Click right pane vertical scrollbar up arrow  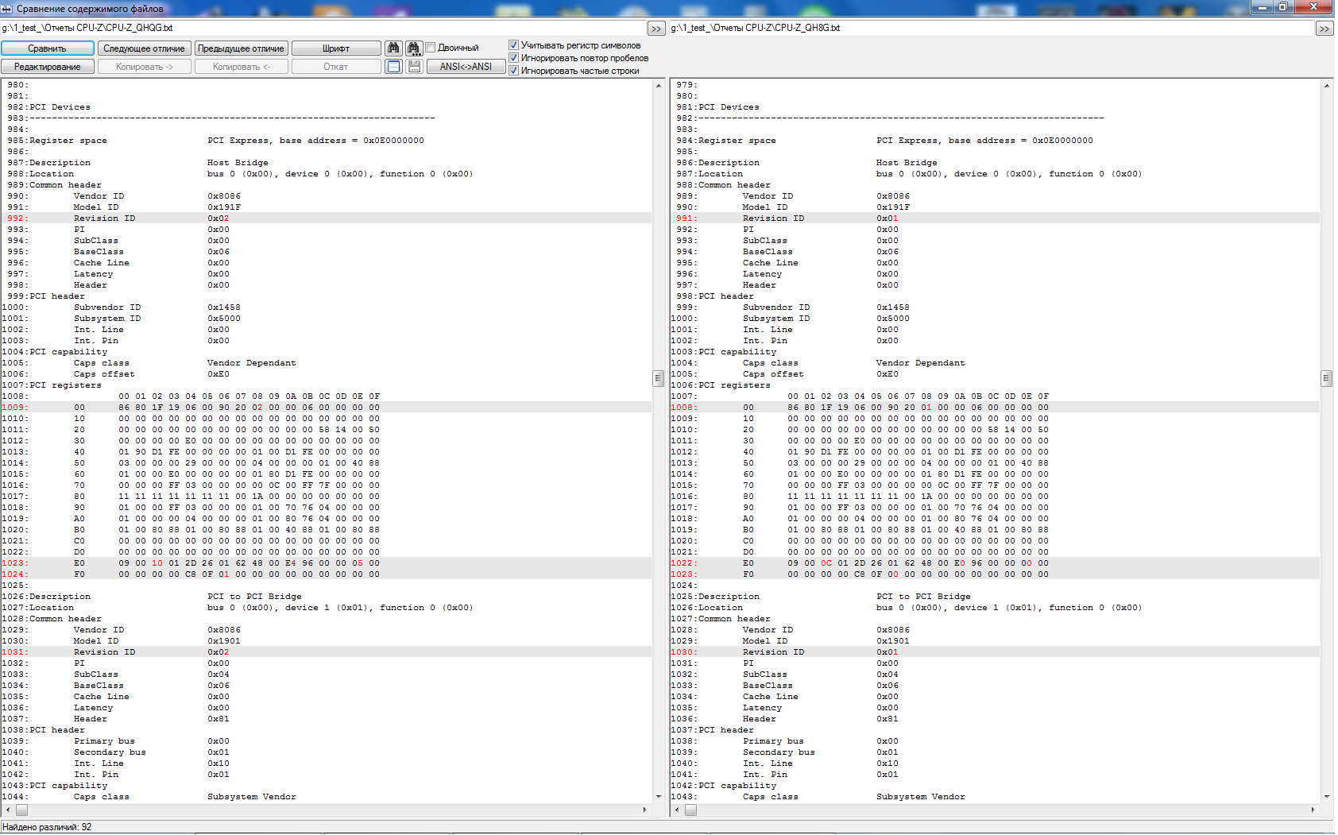tap(1327, 85)
